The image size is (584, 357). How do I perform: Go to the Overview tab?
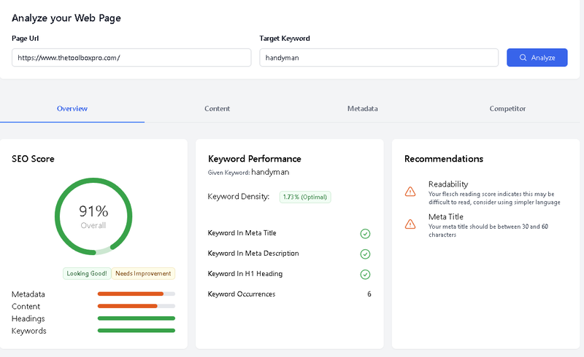tap(72, 109)
